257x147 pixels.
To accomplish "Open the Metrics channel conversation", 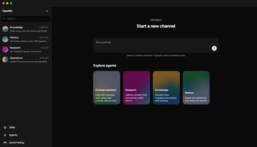I will (26, 39).
